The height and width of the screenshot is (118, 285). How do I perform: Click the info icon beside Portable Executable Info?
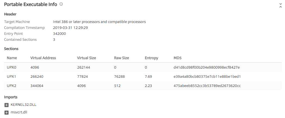(61, 4)
